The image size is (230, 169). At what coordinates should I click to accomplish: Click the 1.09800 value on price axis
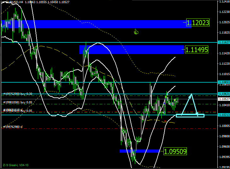(224, 136)
